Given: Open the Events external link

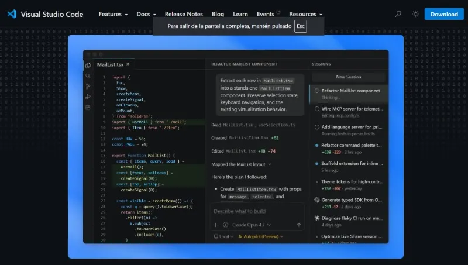Looking at the screenshot, I should 269,14.
